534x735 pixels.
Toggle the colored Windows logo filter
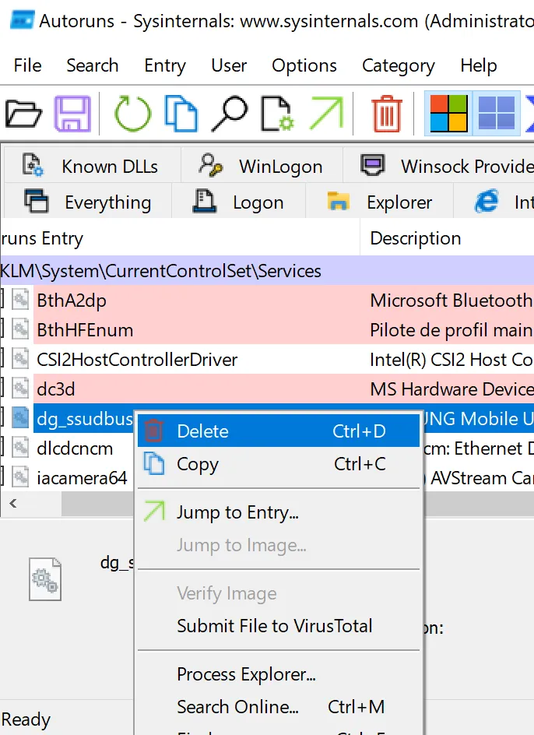pos(448,114)
